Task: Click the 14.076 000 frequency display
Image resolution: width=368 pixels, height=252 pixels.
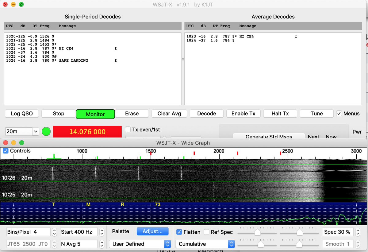Action: 87,132
